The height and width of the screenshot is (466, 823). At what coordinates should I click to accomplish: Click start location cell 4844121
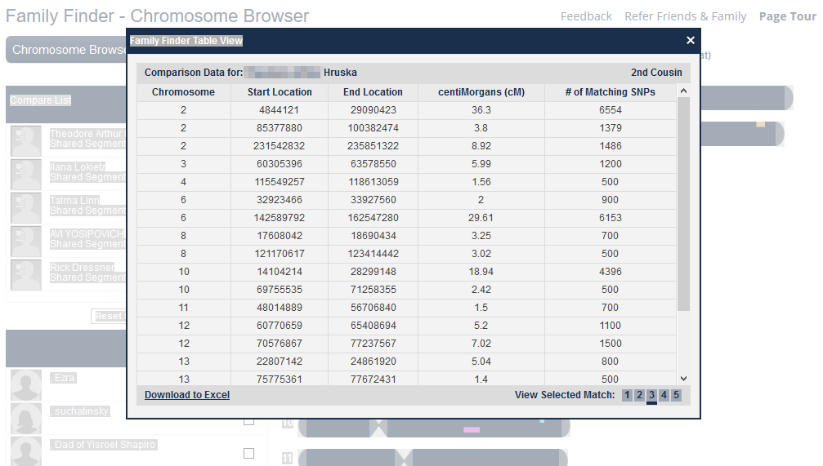(280, 110)
